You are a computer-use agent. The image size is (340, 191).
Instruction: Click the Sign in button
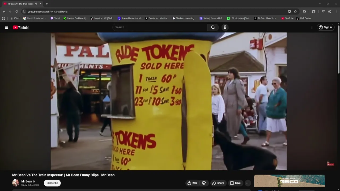pos(325,27)
